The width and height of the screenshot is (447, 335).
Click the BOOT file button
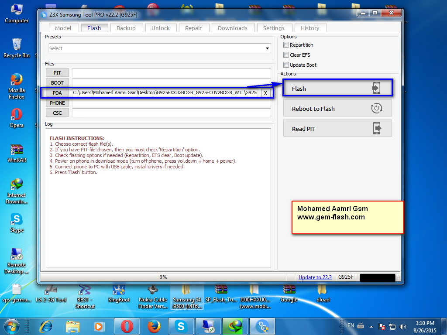click(x=57, y=83)
